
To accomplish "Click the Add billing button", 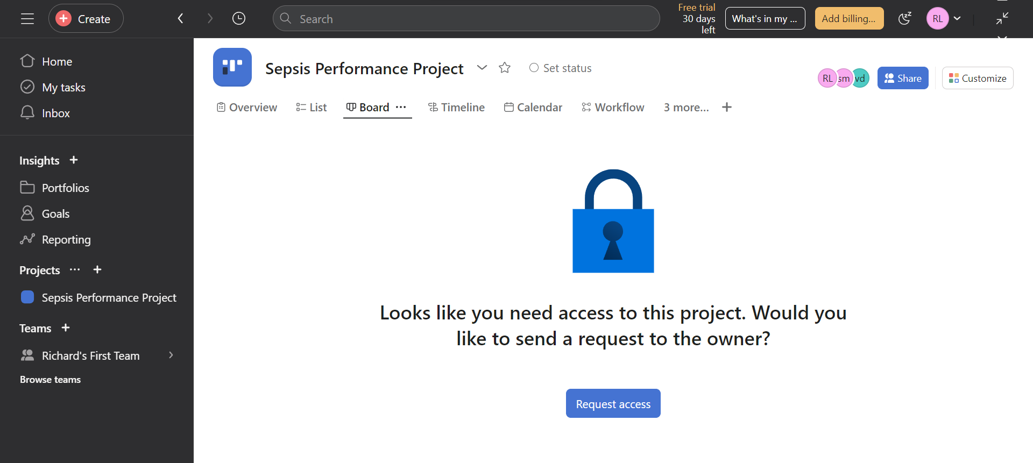I will click(x=849, y=19).
